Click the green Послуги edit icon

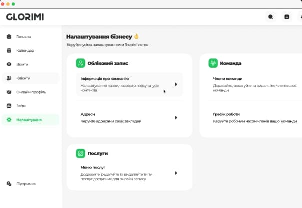click(81, 153)
